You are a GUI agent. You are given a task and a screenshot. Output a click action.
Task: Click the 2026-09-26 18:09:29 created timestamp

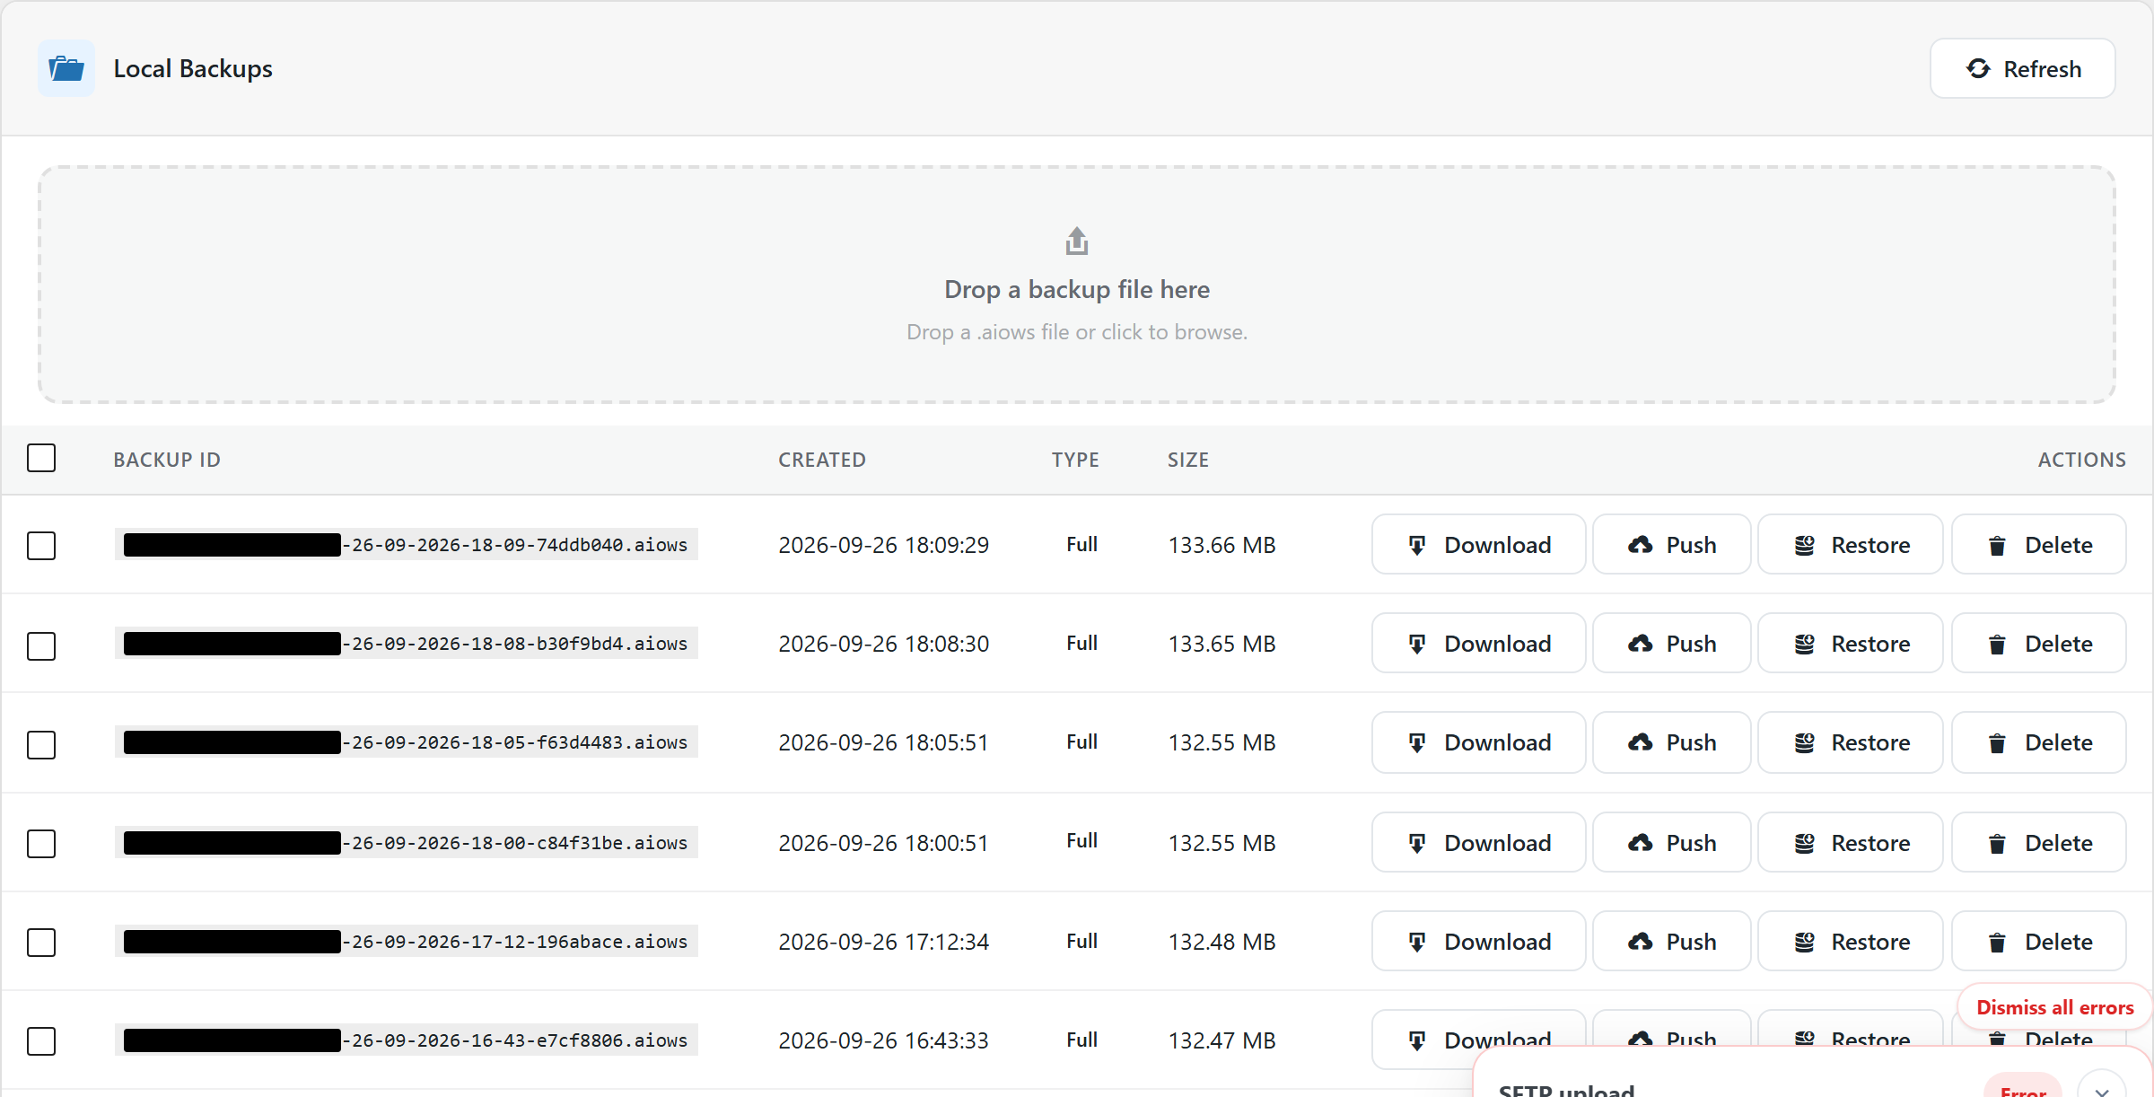pos(884,545)
